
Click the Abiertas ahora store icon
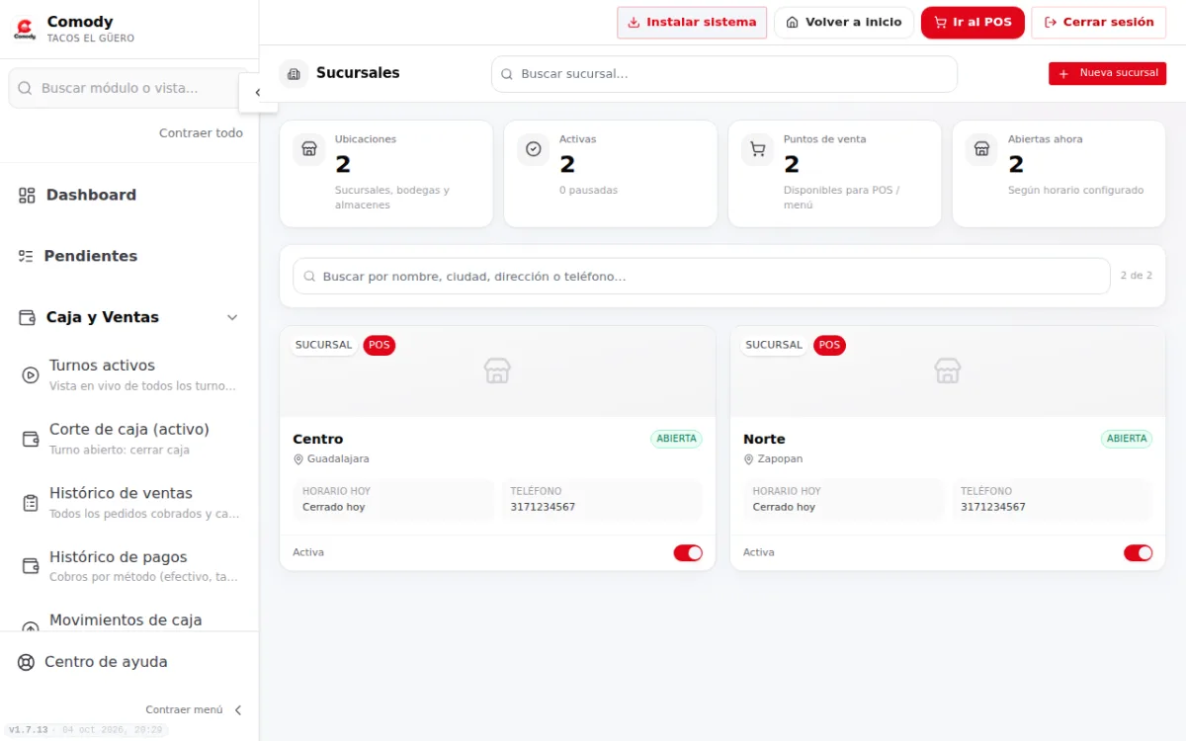tap(982, 149)
